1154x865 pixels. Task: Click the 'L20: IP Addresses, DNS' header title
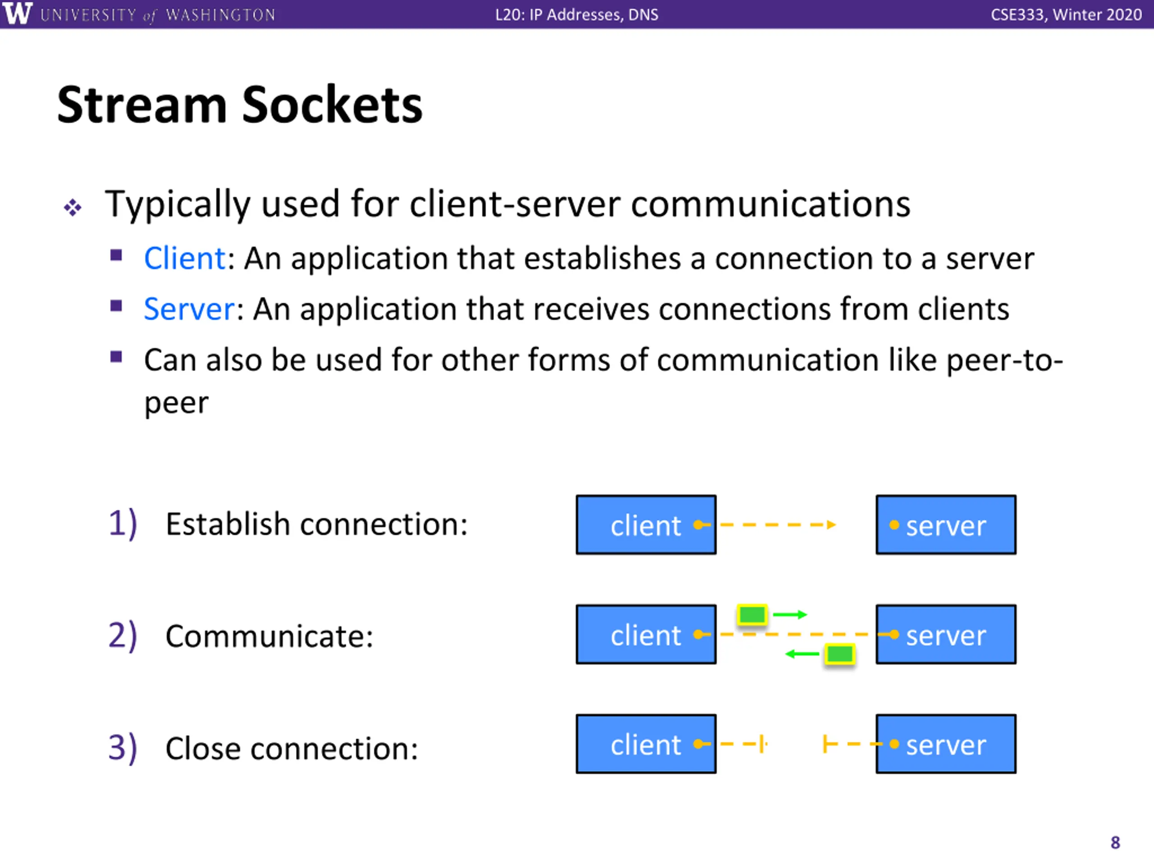pyautogui.click(x=577, y=14)
